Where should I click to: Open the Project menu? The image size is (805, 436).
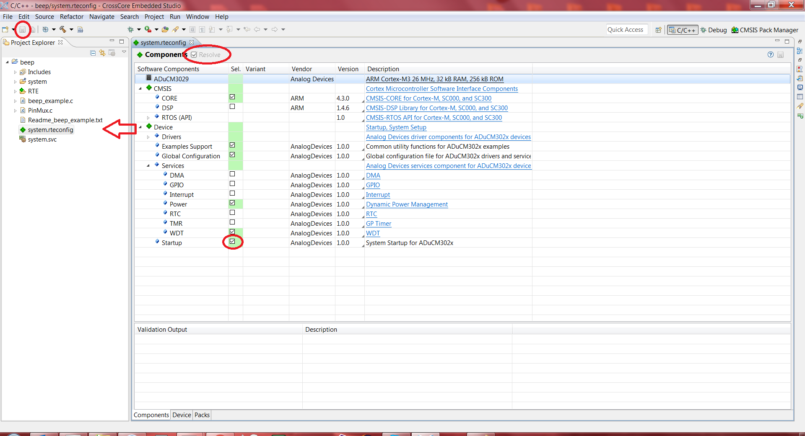pos(154,17)
